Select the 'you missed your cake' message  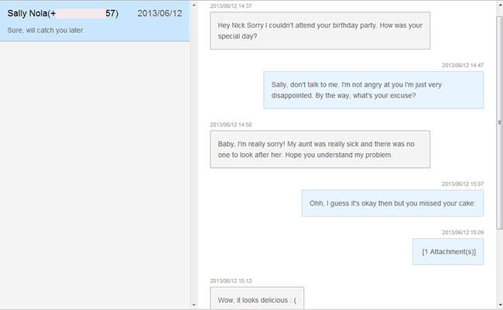pyautogui.click(x=392, y=203)
